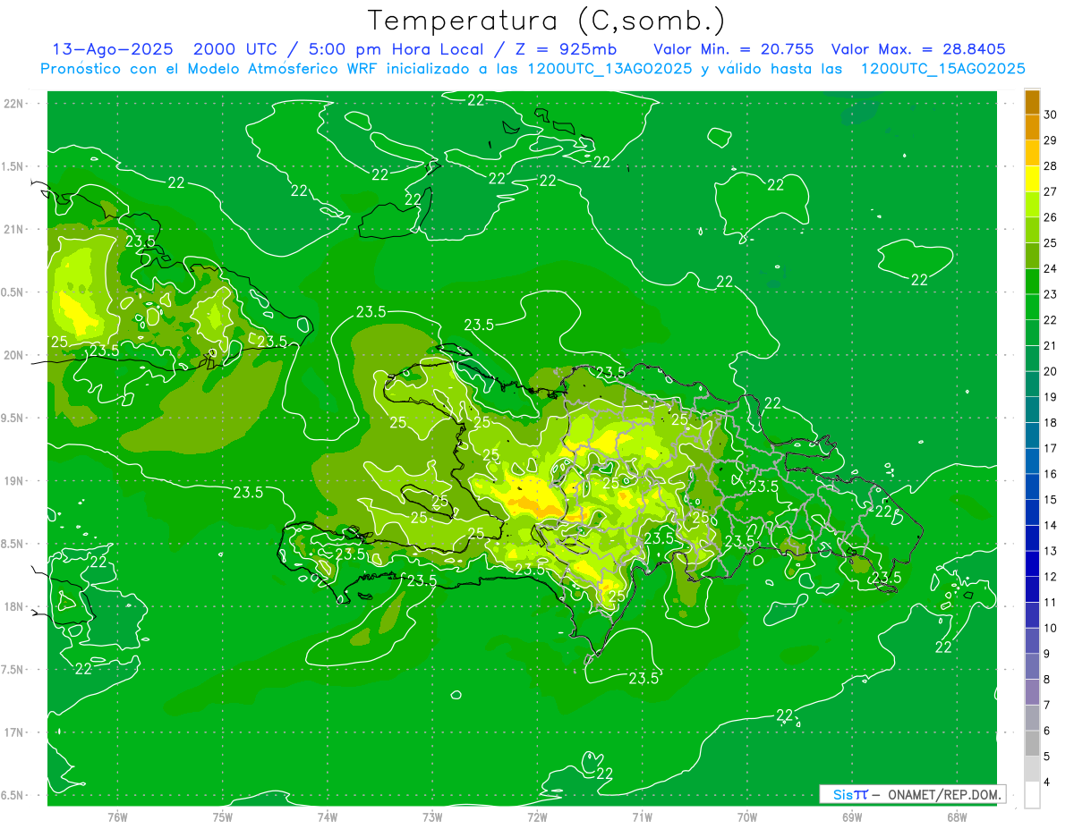The image size is (1074, 829).
Task: Click the "17" value on color scale
Action: 1051,448
